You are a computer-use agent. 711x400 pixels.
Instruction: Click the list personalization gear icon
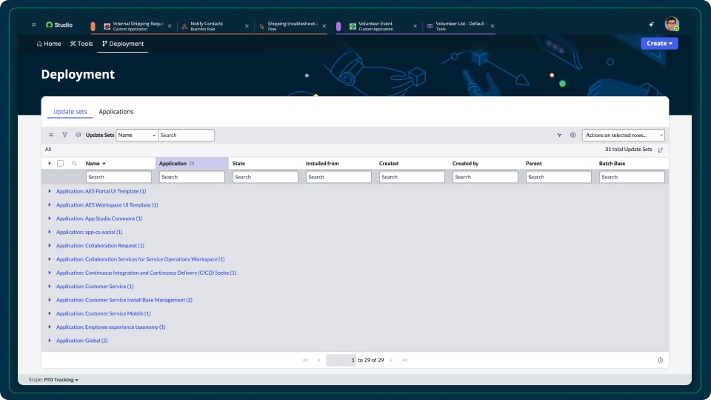coord(573,136)
